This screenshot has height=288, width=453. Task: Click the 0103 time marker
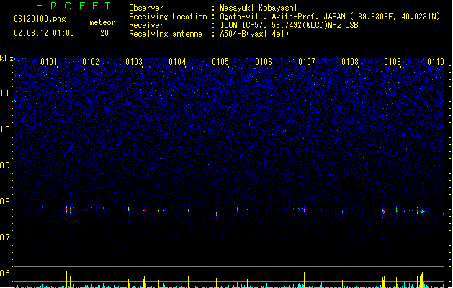click(x=134, y=62)
